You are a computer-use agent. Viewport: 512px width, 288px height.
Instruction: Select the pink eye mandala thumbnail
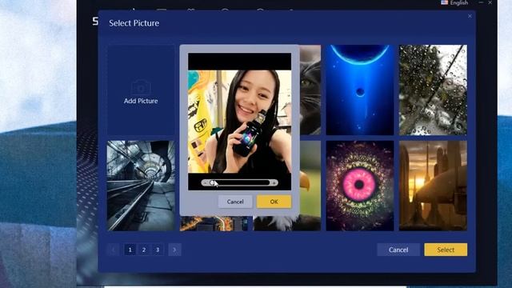tap(360, 186)
